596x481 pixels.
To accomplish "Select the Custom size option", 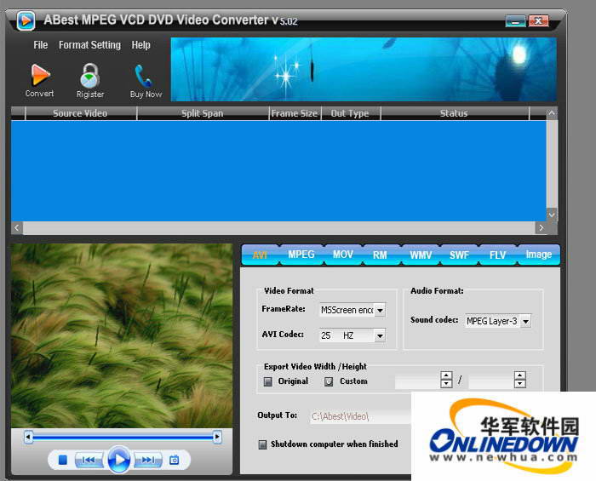I will [x=329, y=381].
